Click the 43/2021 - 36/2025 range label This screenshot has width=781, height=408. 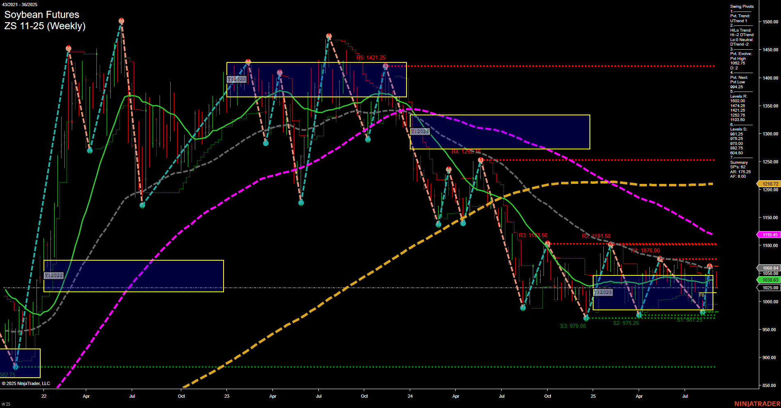coord(19,4)
